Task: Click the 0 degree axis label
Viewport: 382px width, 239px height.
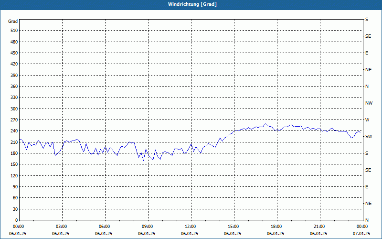Action: coord(17,220)
